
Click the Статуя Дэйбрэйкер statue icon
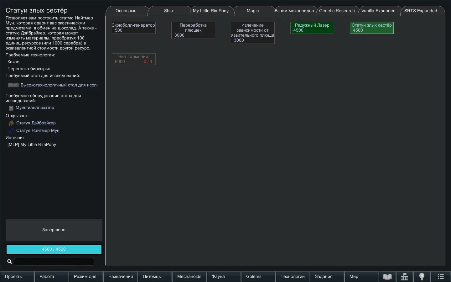point(11,123)
